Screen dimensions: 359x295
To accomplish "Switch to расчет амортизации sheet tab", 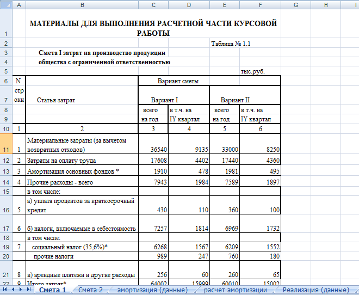I will tap(236, 290).
